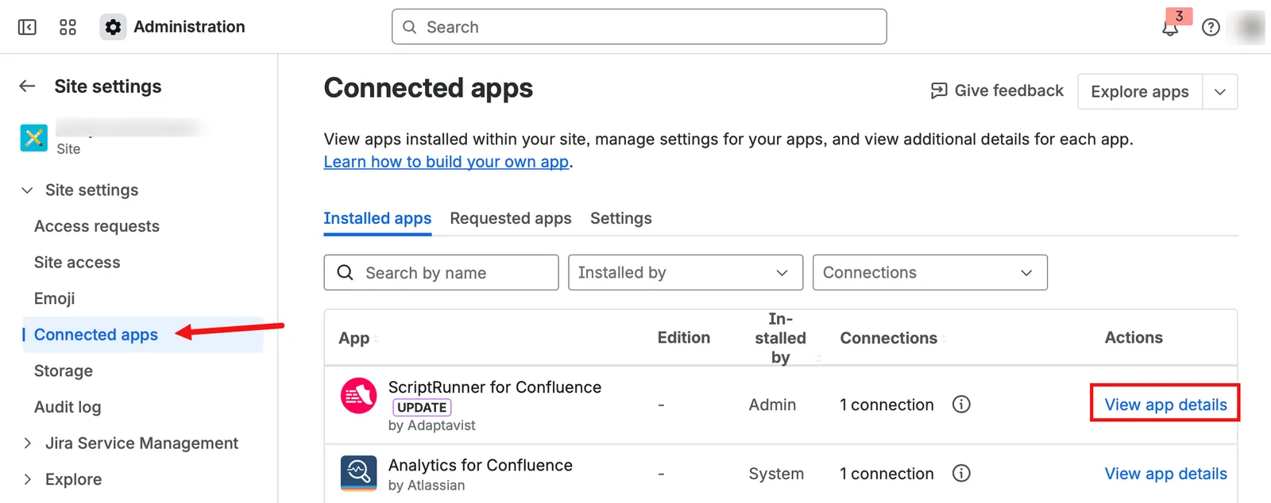
Task: Expand the Jira Service Management section
Action: click(x=28, y=443)
